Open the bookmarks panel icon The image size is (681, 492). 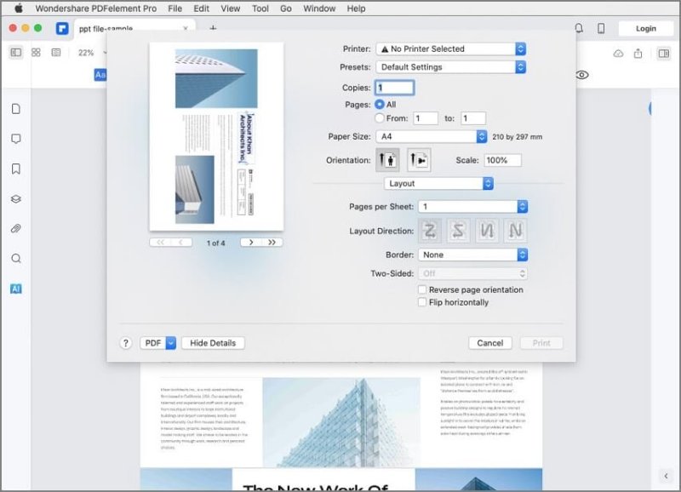[x=15, y=169]
